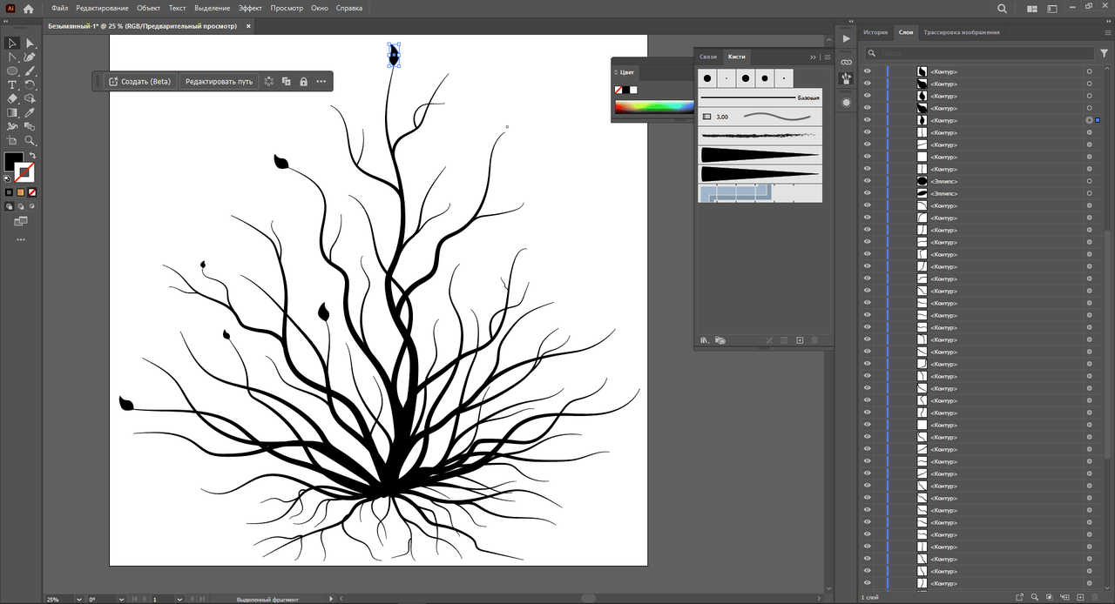
Task: Click the Редактировать путь button
Action: click(x=219, y=81)
